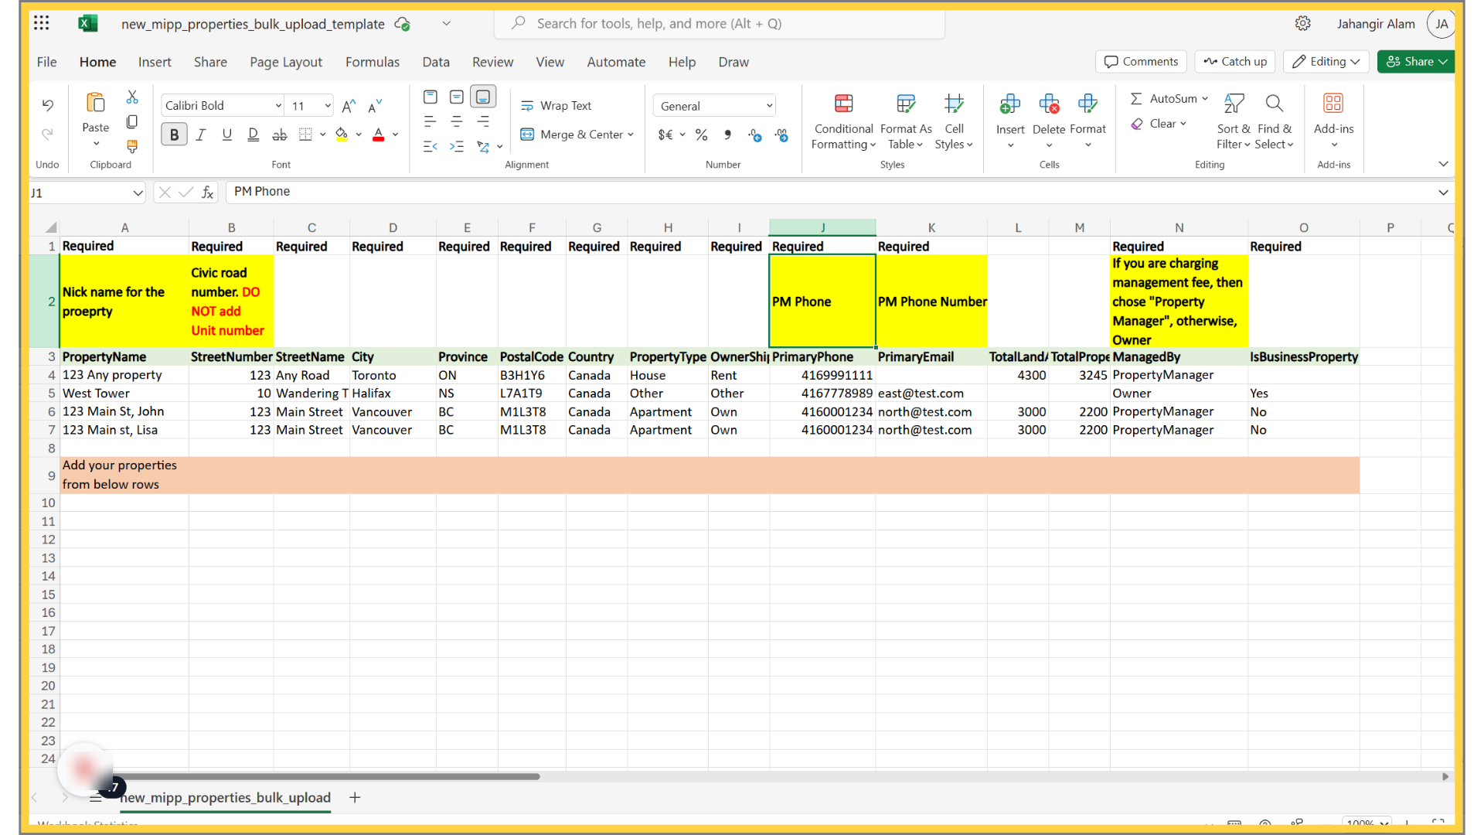1484x835 pixels.
Task: Apply the red font color
Action: pos(379,135)
